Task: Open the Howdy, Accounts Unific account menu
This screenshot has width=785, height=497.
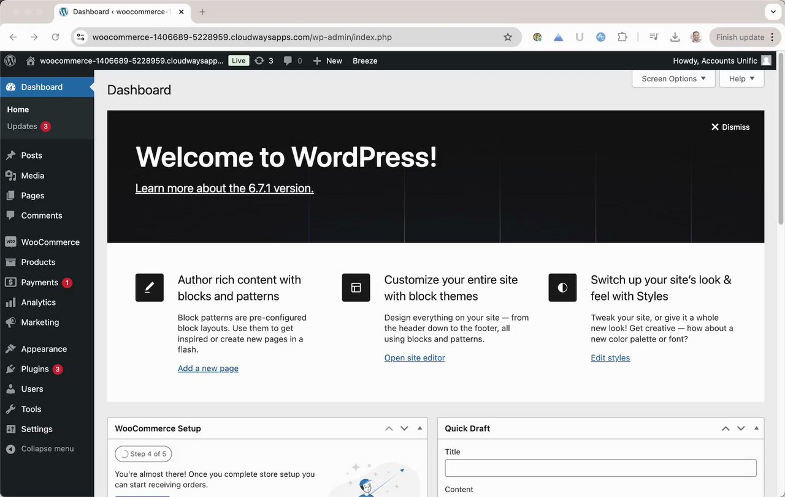Action: click(x=722, y=61)
